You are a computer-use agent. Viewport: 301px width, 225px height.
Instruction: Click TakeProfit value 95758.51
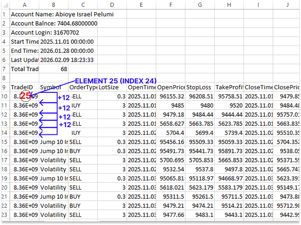[229, 96]
